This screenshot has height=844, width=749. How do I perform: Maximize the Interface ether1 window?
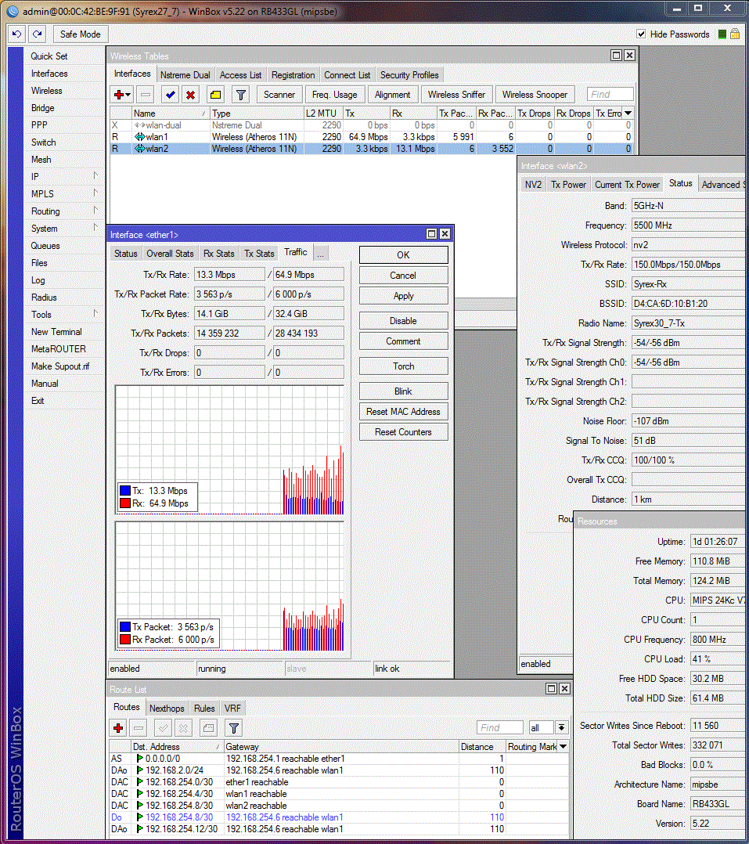431,233
